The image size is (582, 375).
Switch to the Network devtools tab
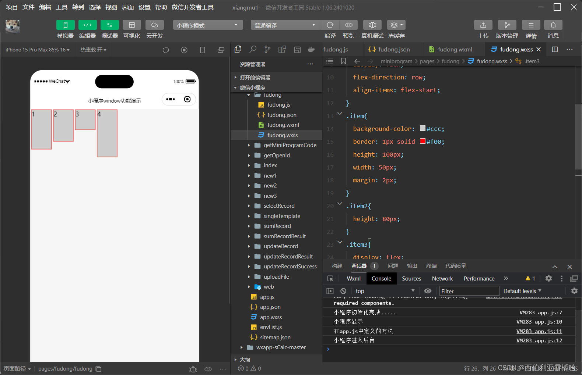(x=442, y=278)
